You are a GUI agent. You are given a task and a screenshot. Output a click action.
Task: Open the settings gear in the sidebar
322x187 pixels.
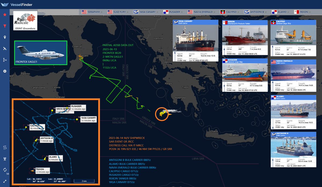(x=5, y=71)
